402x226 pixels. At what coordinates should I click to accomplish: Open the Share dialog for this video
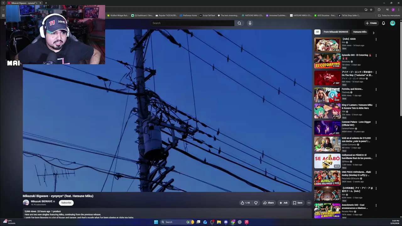[269, 203]
